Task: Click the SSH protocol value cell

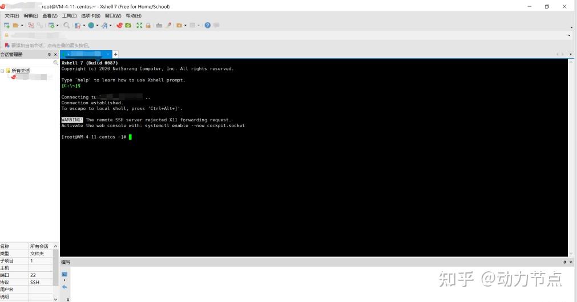Action: pyautogui.click(x=41, y=282)
